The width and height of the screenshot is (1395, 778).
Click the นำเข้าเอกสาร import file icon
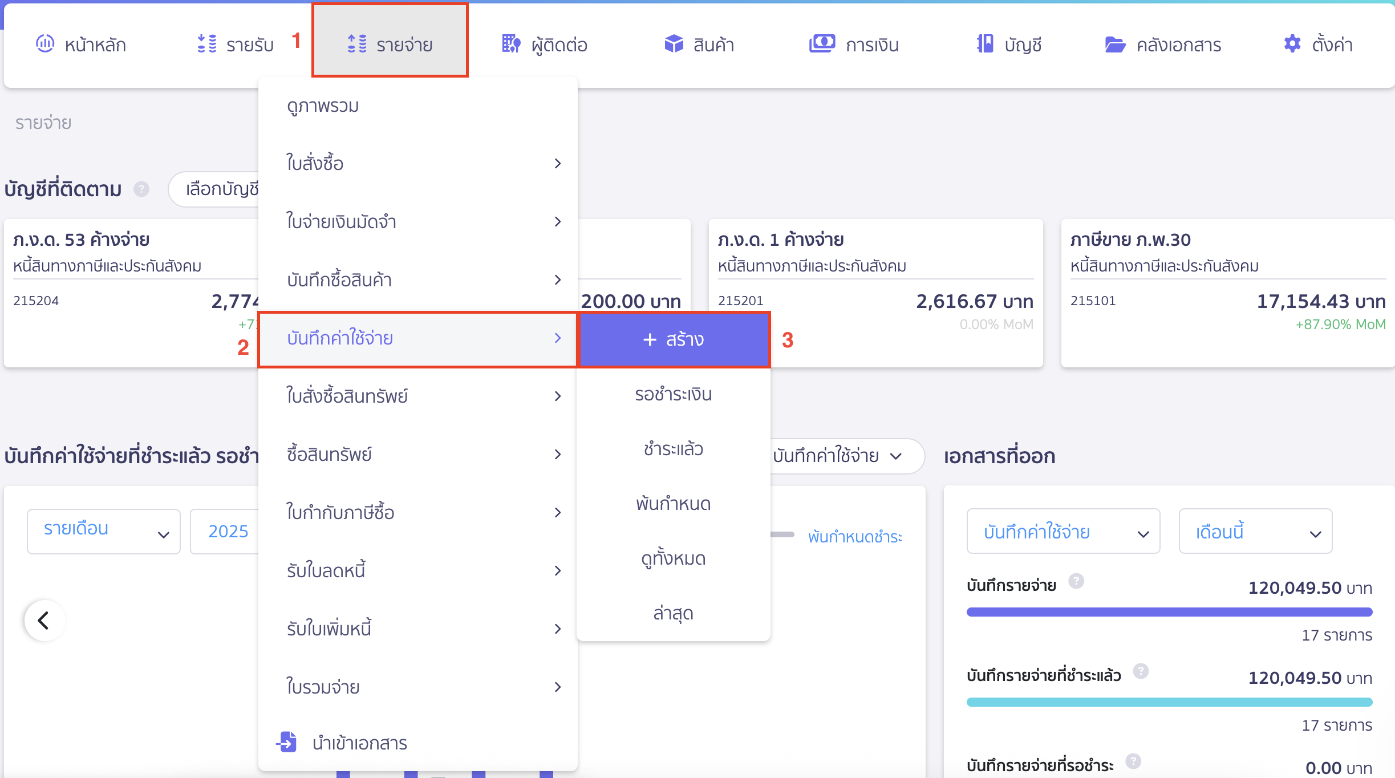coord(286,741)
